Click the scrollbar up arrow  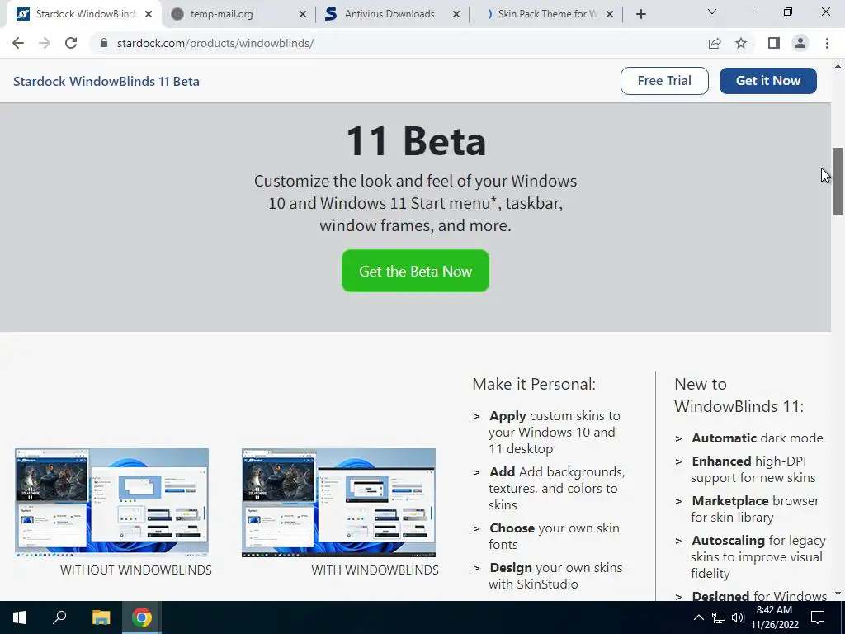click(x=838, y=66)
